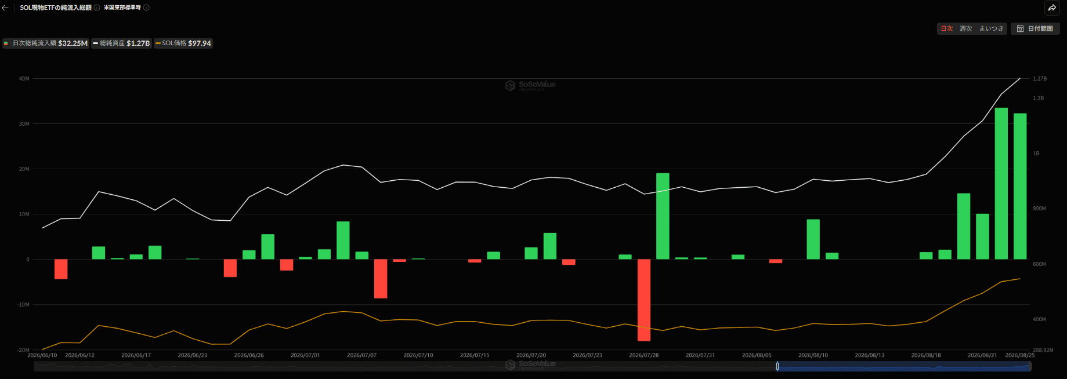
Task: Click the SoSoValue watermark logo atop the chart
Action: point(530,85)
